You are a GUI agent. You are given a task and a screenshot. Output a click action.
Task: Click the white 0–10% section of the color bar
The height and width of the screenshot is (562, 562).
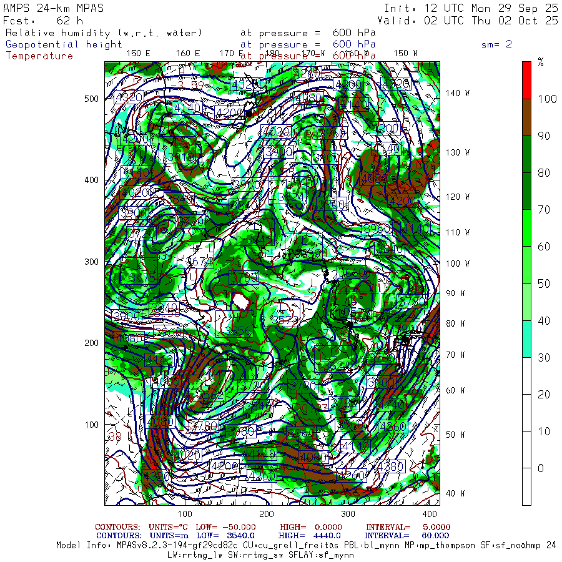526,486
